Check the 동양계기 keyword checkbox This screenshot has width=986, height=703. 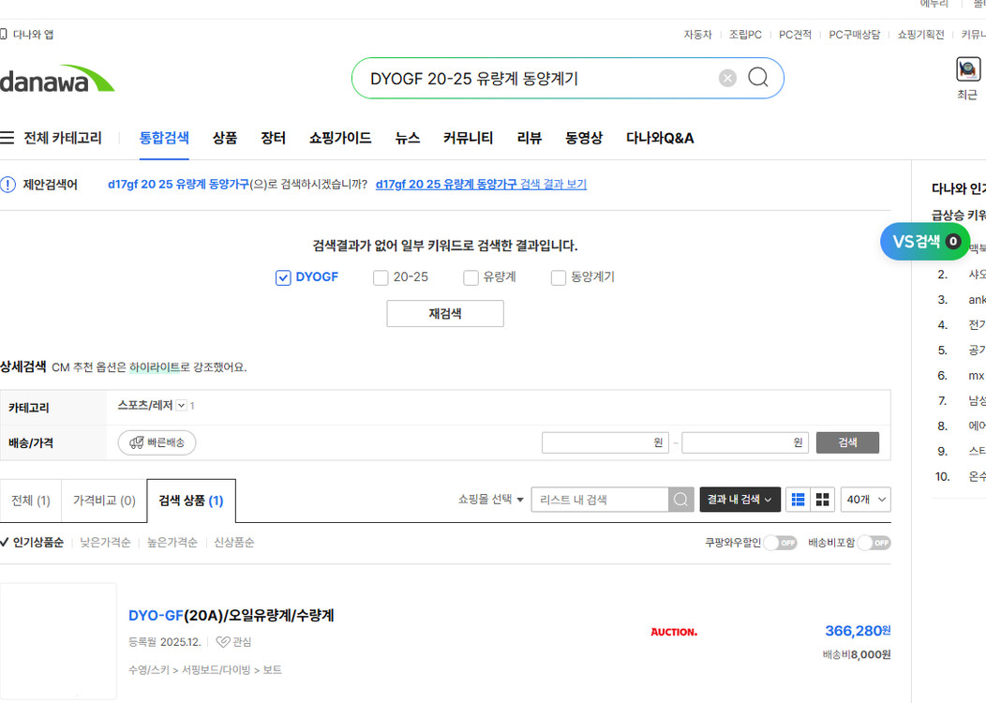tap(558, 278)
